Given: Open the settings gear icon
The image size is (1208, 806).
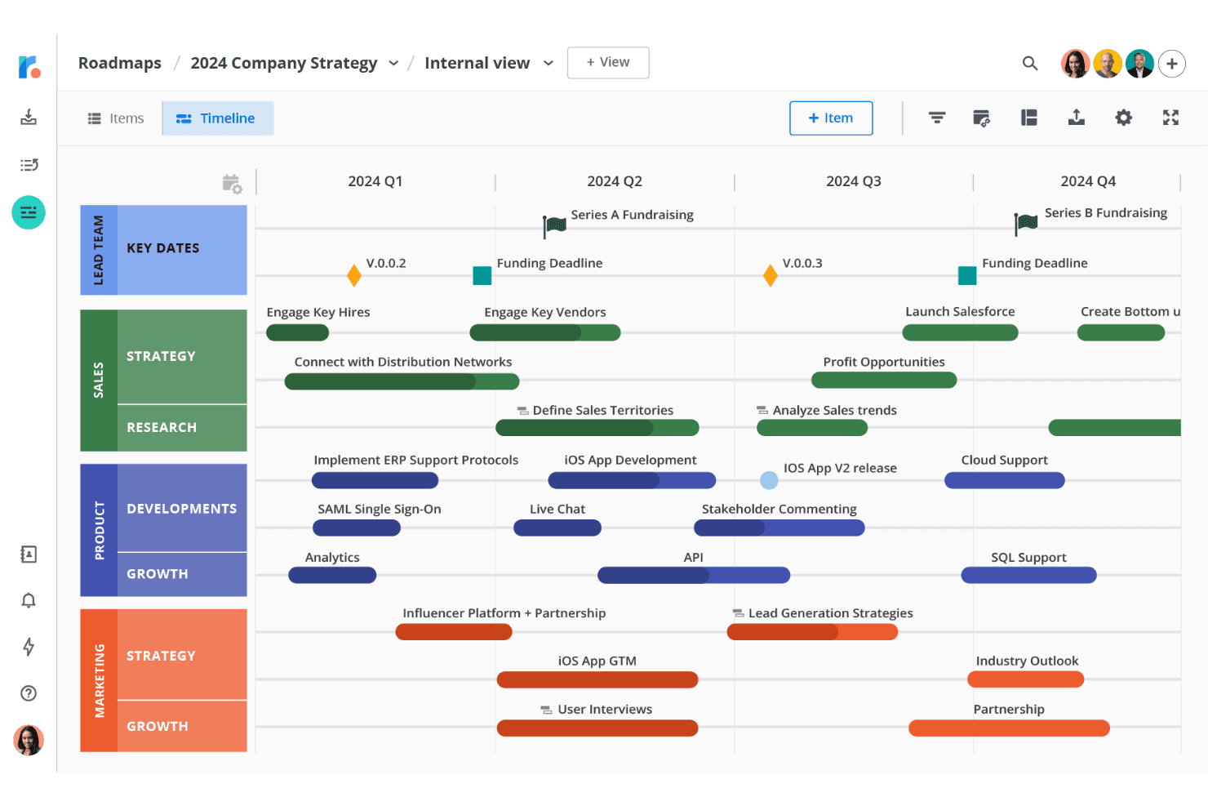Looking at the screenshot, I should tap(1124, 118).
